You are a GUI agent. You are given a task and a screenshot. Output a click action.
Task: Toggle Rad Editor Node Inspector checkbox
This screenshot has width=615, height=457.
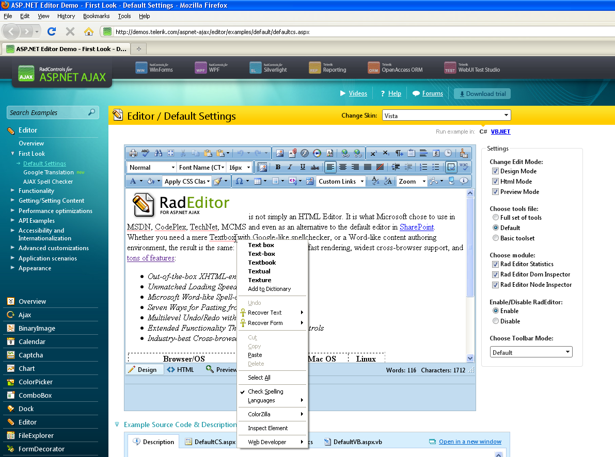click(495, 285)
